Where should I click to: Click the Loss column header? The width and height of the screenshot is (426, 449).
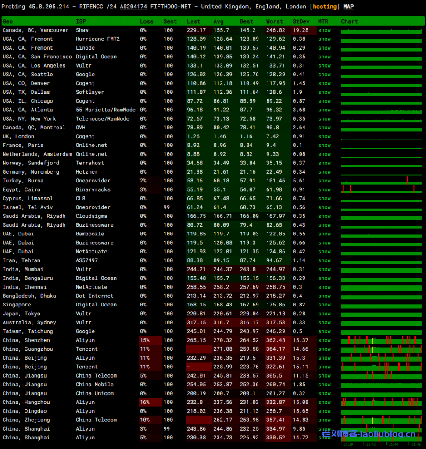click(x=147, y=21)
